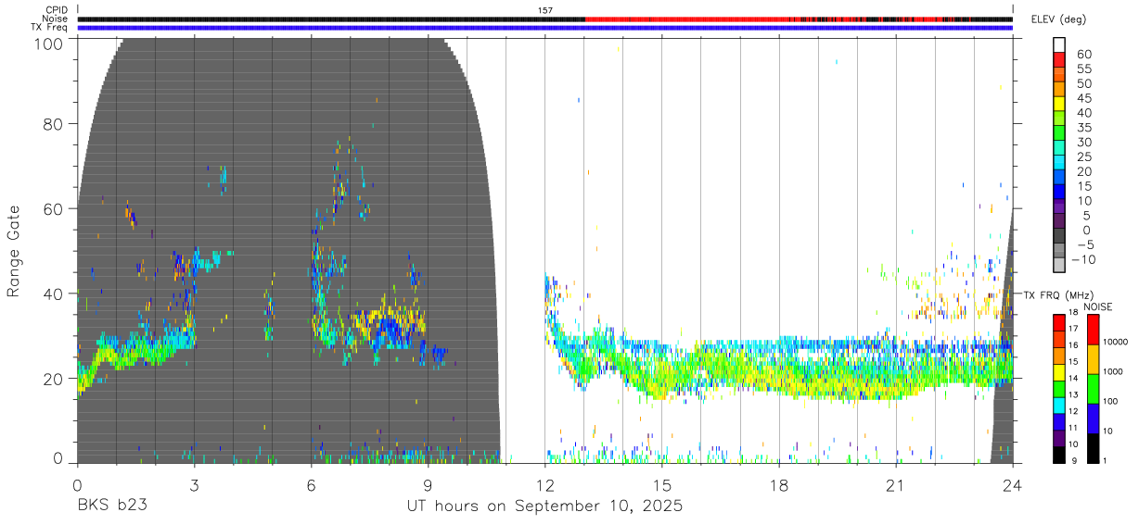Screen dimensions: 1139x525
Task: Pick the yellow band in elevation colorbar
Action: 1059,103
